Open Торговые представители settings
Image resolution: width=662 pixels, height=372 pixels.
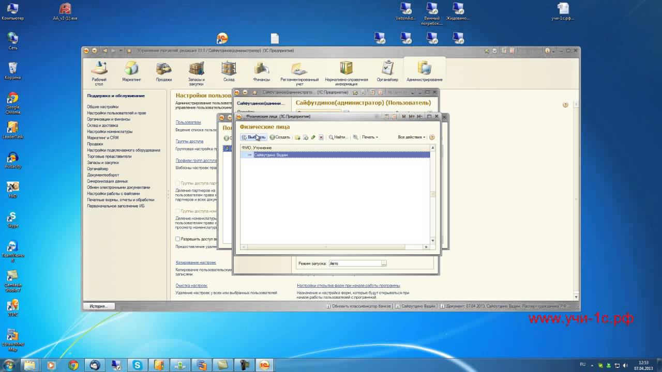tap(109, 157)
